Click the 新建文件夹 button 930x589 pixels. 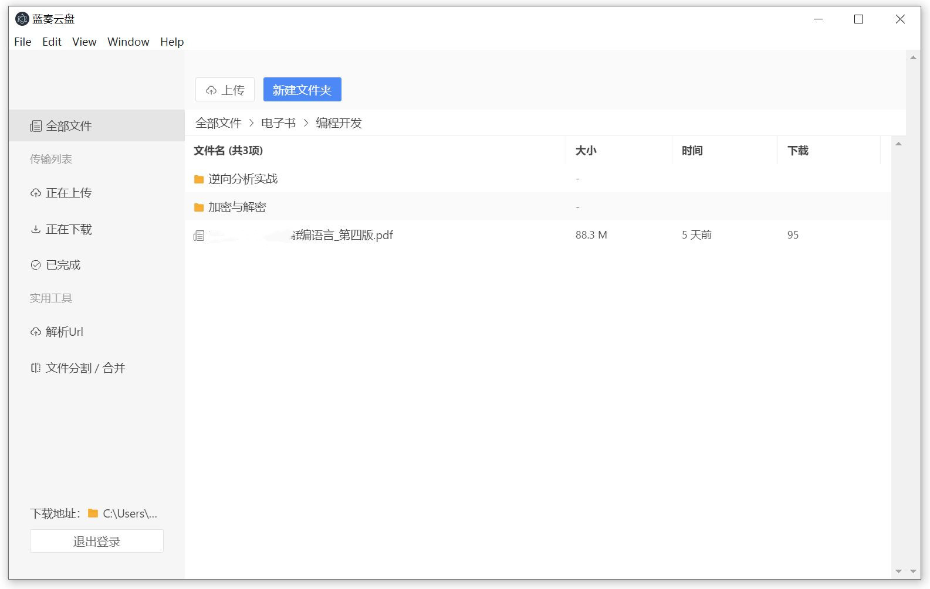(x=302, y=90)
